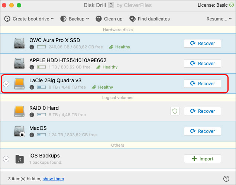Screen dimensions: 236x185
Task: Click the Others section header
Action: [118, 145]
